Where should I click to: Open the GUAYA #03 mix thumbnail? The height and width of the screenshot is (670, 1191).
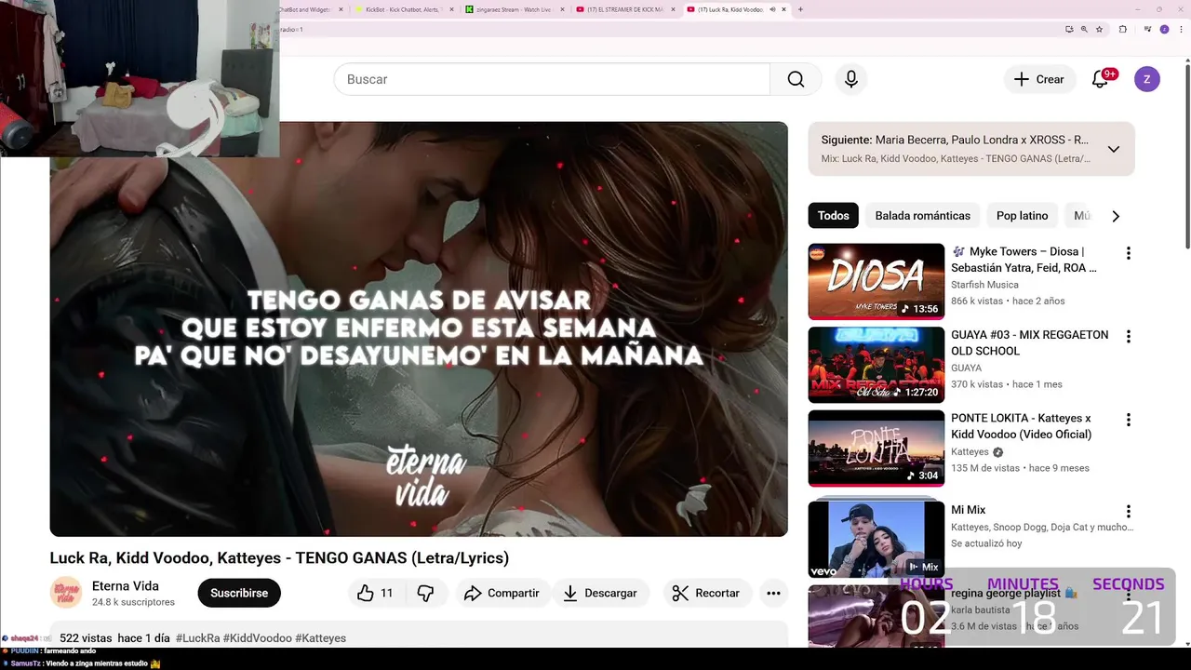(876, 365)
